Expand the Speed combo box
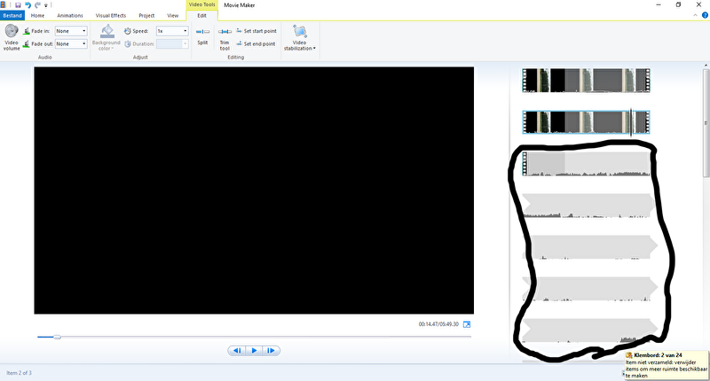 click(172, 31)
